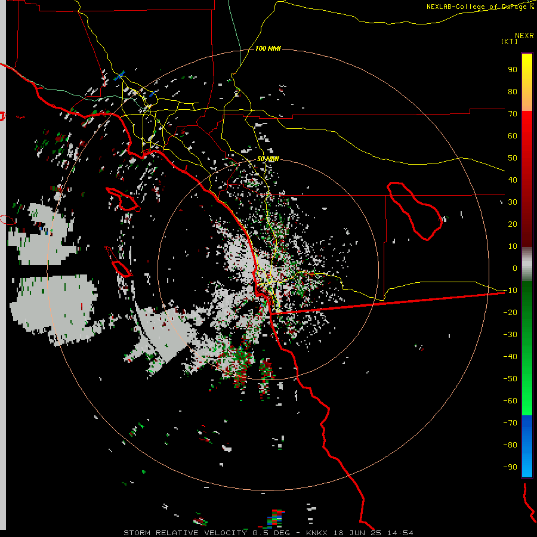Click the KNKX station identifier in the footer

(x=317, y=533)
